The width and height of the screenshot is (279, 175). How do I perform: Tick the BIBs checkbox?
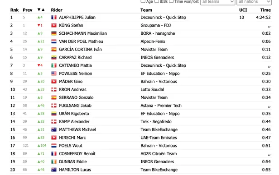(x=157, y=1)
